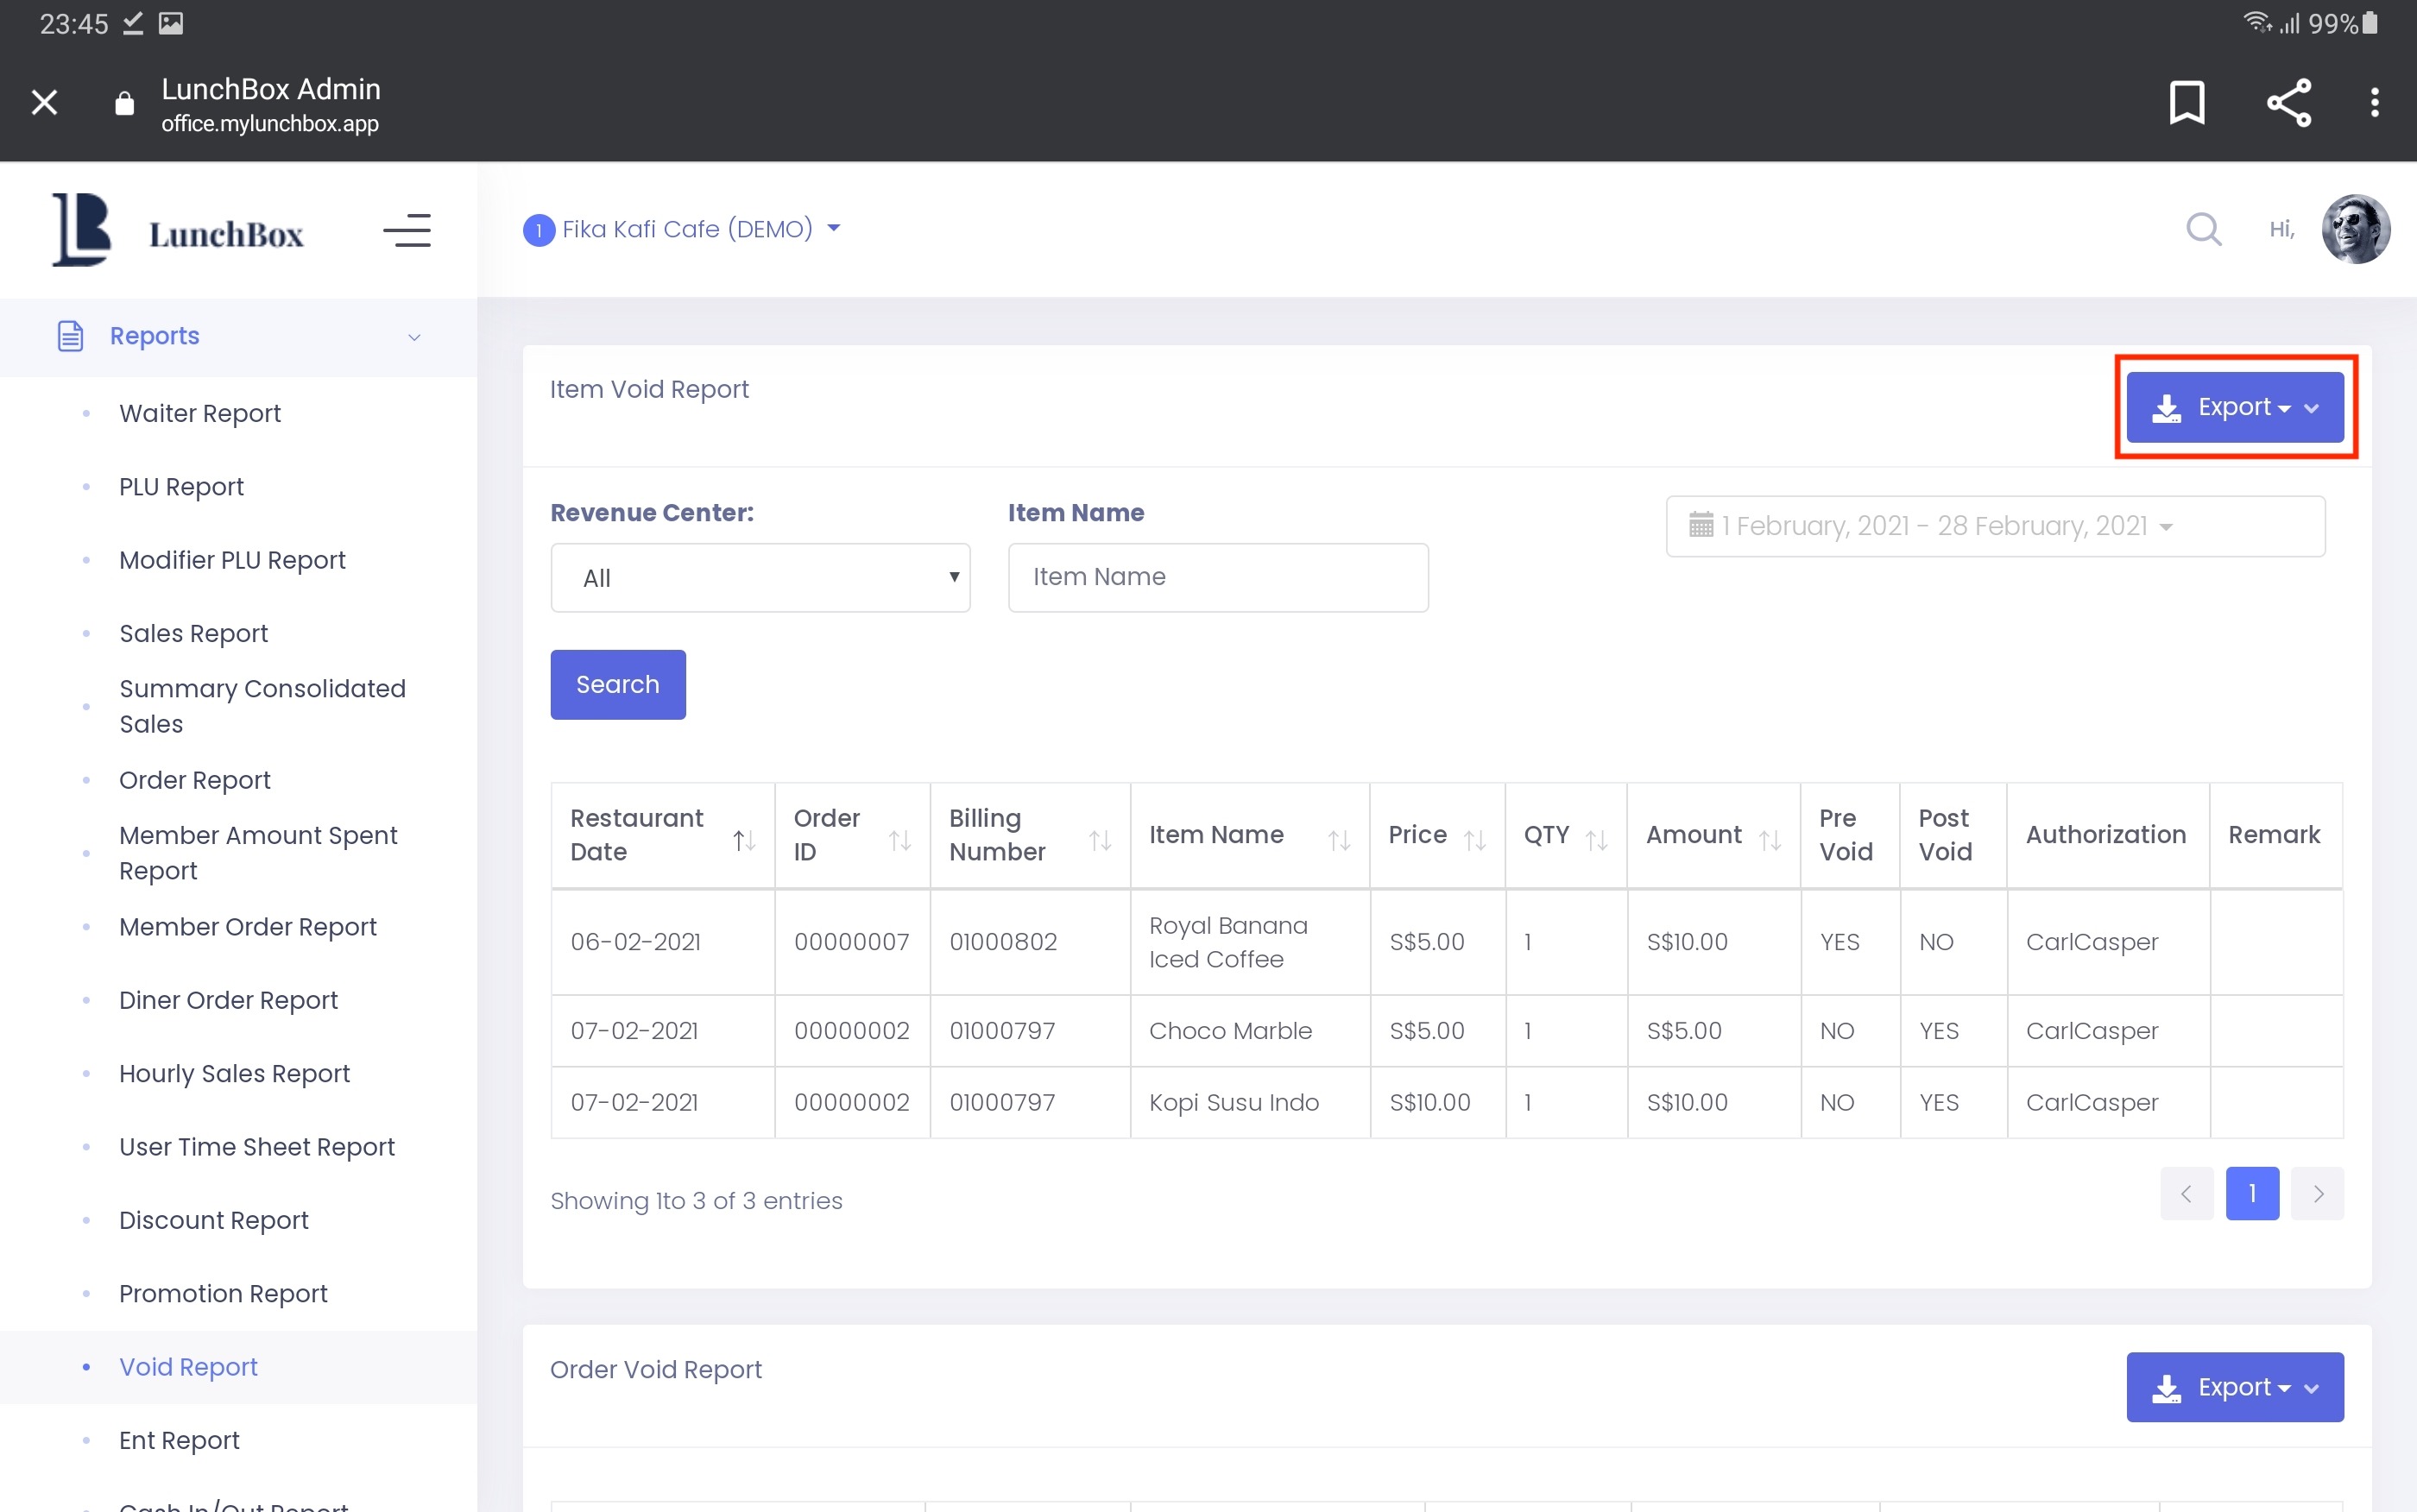Open the three-dot browser menu
This screenshot has height=1512, width=2417.
[2374, 102]
